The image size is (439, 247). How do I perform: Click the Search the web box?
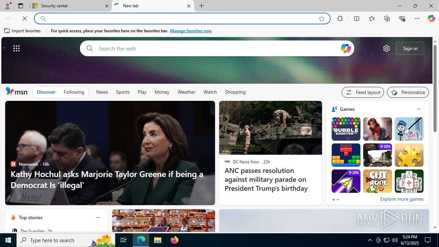tap(217, 48)
